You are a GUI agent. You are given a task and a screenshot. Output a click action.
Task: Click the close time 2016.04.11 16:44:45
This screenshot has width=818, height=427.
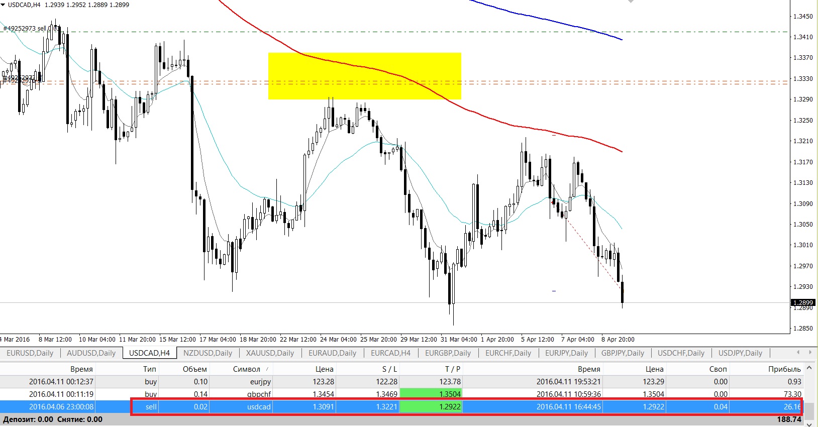(x=569, y=406)
